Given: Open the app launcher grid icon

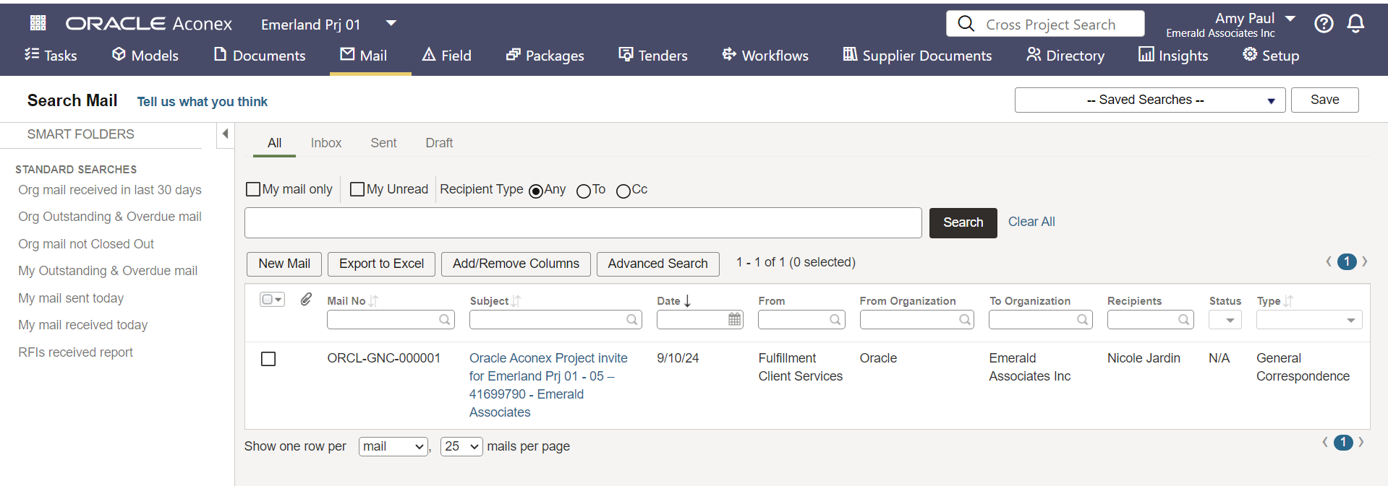Looking at the screenshot, I should [38, 23].
